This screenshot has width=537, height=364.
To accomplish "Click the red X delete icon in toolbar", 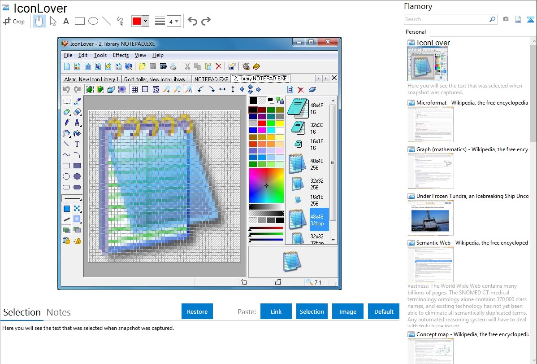I will click(x=218, y=66).
